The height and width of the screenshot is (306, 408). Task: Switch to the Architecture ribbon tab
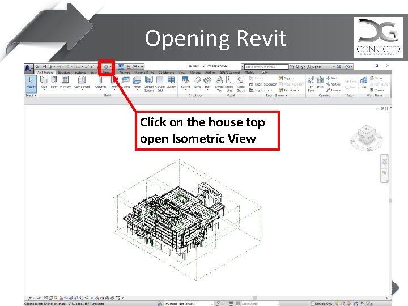coord(45,73)
